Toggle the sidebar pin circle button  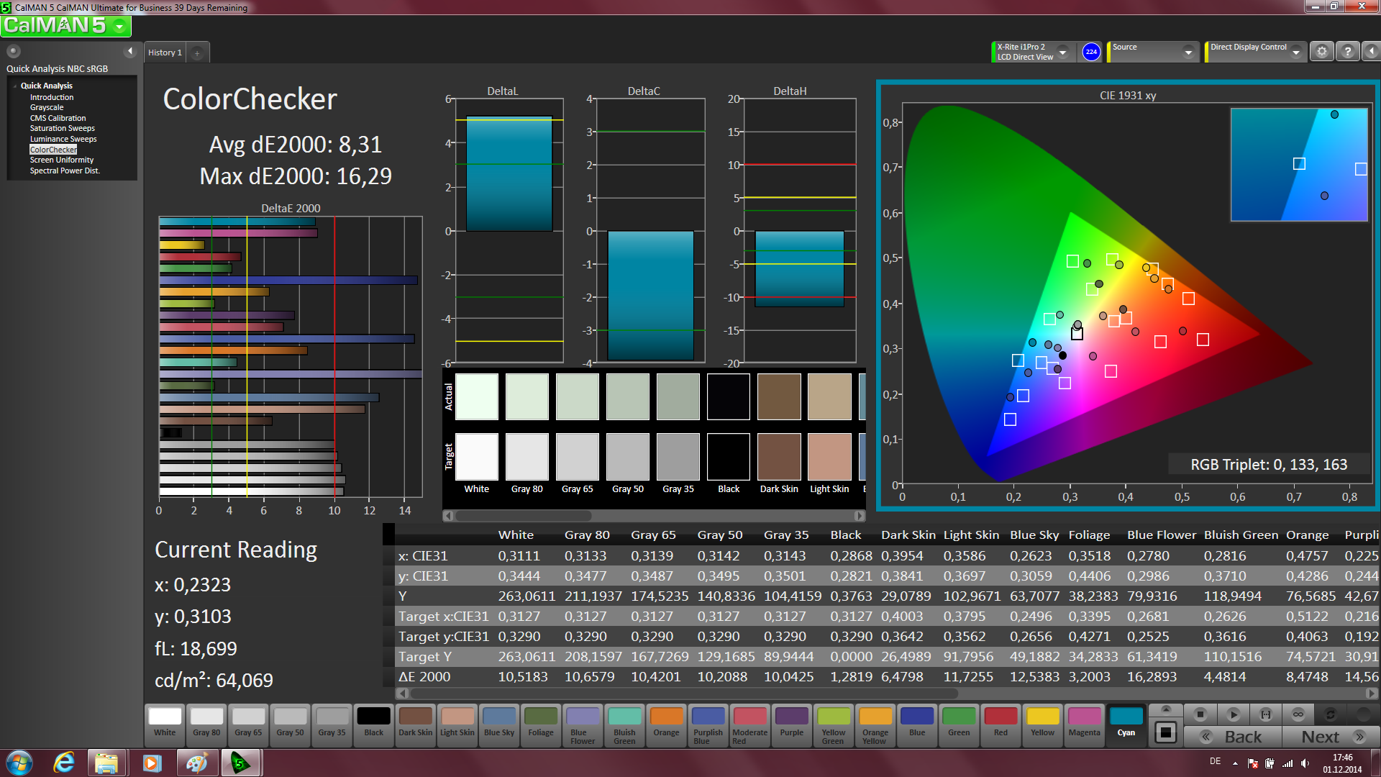14,51
